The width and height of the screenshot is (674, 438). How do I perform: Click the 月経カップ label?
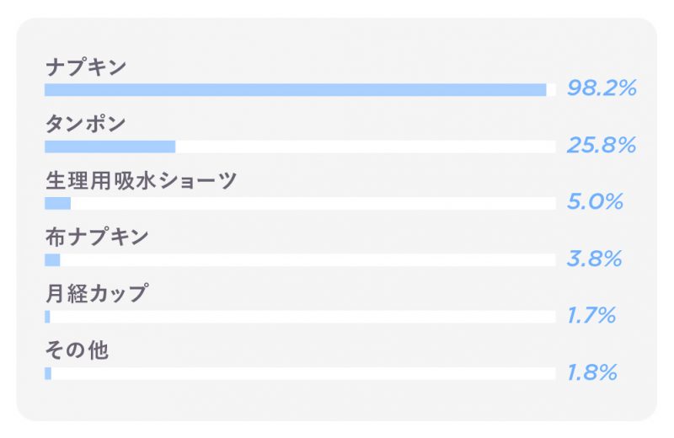97,294
